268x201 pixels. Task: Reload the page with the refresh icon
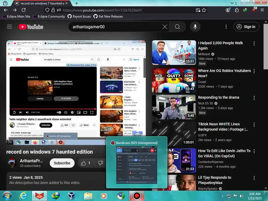pyautogui.click(x=24, y=10)
